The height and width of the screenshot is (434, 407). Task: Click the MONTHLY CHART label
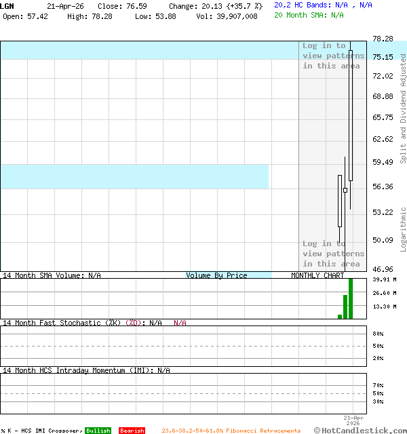pyautogui.click(x=317, y=275)
